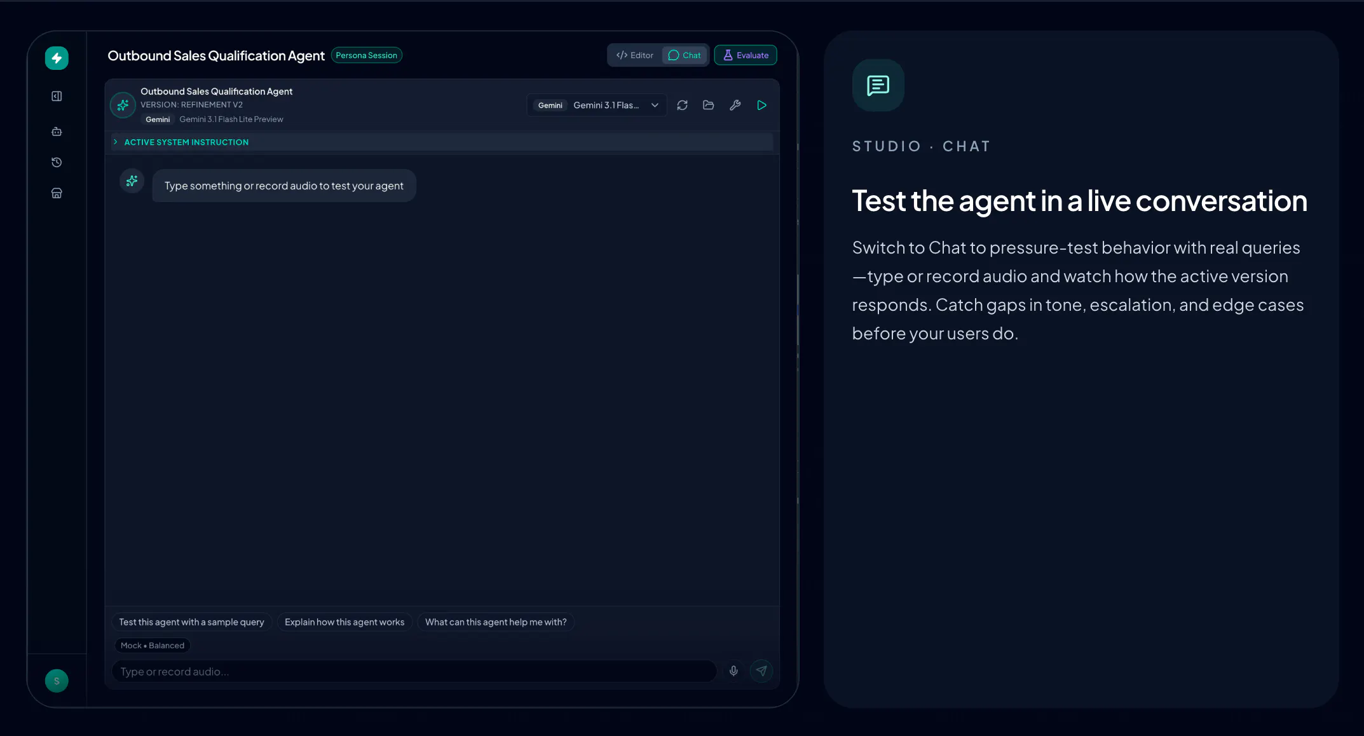Screen dimensions: 1364x736
Task: Open the folder icon in chat toolbar
Action: coord(709,105)
